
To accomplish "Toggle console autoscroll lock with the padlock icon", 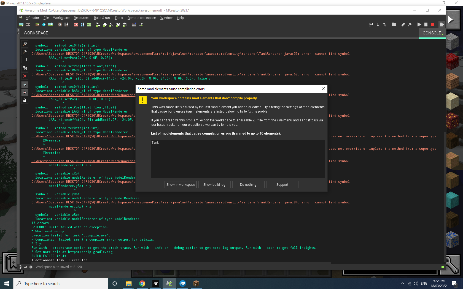I will 25,100.
